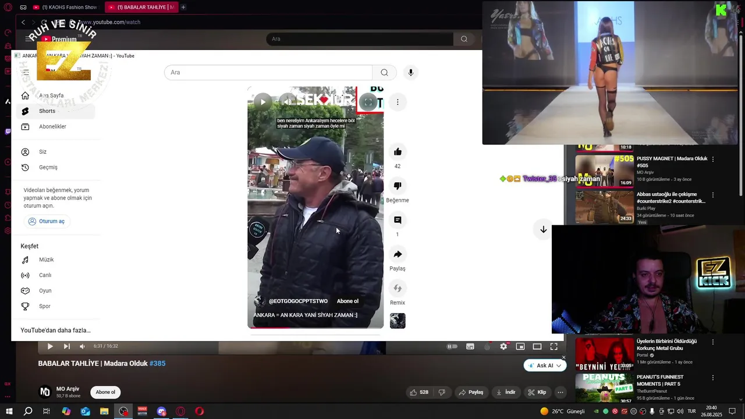Click Paylaş under the background video
The image size is (745, 419).
[471, 392]
